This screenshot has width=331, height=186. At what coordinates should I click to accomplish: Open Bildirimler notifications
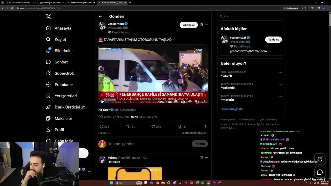(59, 51)
